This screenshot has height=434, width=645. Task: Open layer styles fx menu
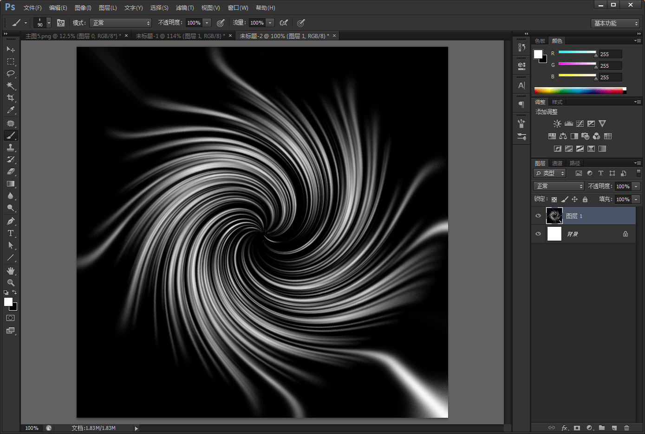[x=565, y=428]
